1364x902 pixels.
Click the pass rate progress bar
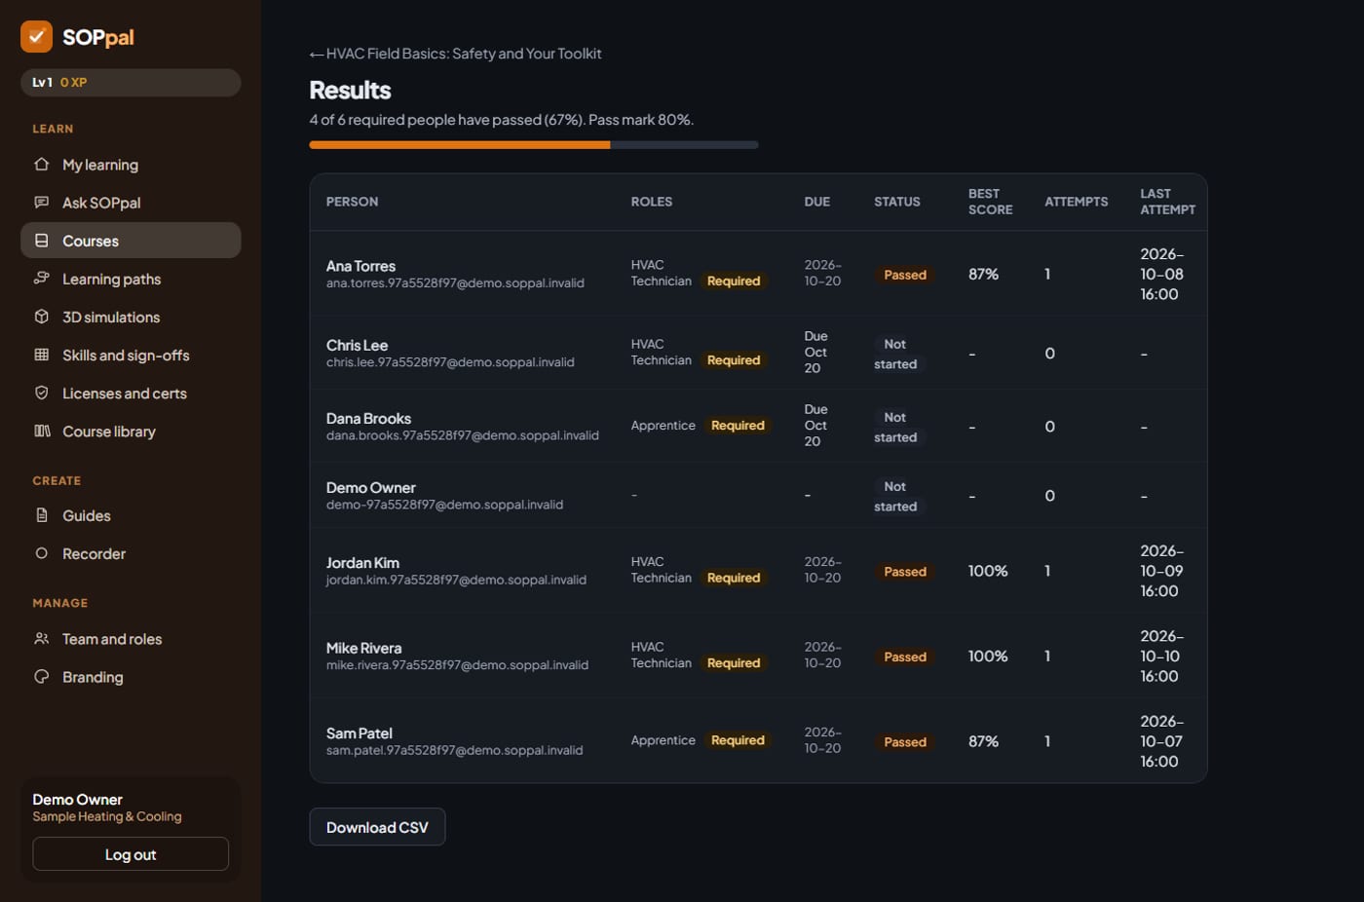point(534,145)
